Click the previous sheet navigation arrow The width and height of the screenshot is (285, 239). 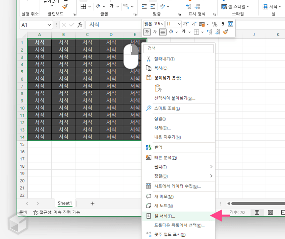27,204
